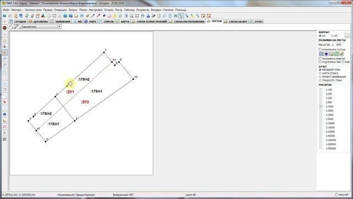
Task: Select КАРТА (ПЛАН) report option
Action: click(320, 74)
